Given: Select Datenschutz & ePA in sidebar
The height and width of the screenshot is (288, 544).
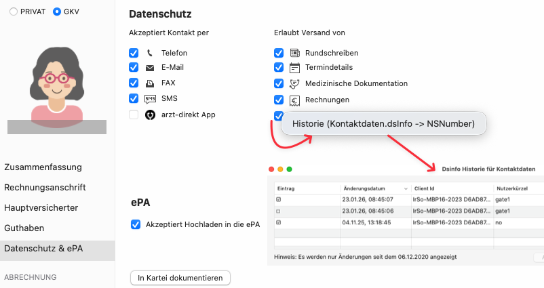Looking at the screenshot, I should pos(57,251).
